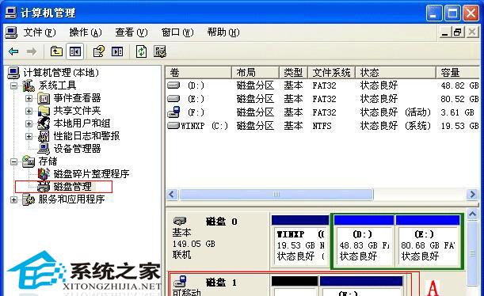Click the Properties toolbar icon
The height and width of the screenshot is (296, 484).
[99, 51]
